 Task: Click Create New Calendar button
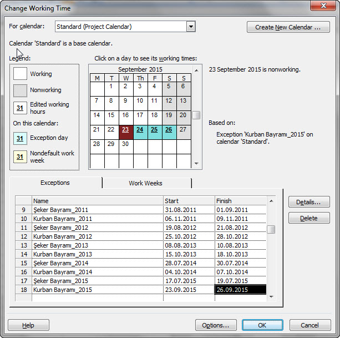(288, 27)
